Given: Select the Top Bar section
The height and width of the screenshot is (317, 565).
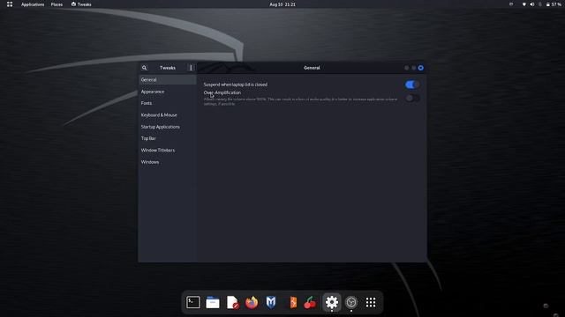Looking at the screenshot, I should (168, 138).
